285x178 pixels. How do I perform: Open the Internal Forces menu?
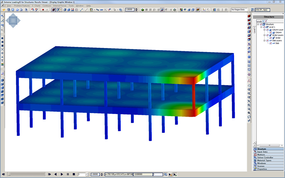click(x=60, y=6)
